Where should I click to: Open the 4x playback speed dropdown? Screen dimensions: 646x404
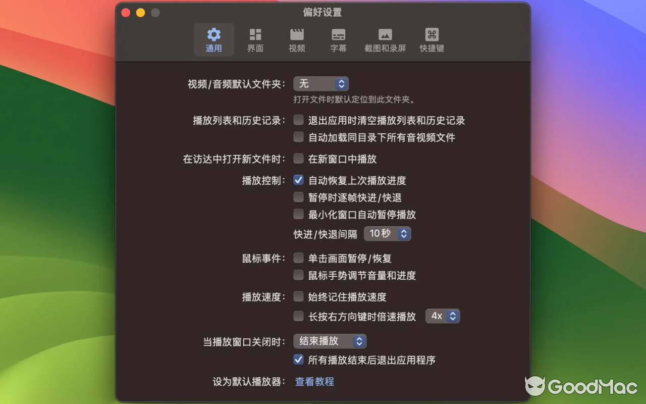click(x=443, y=316)
